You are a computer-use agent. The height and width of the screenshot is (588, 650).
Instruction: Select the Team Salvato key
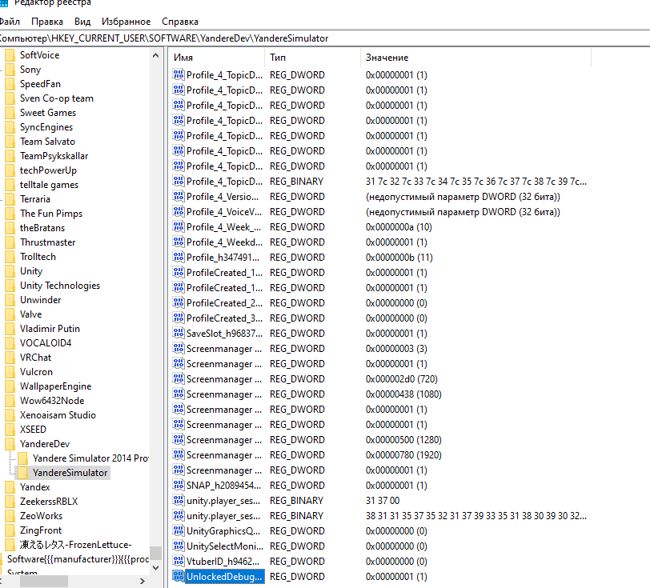48,142
